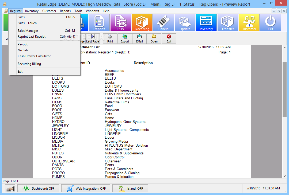Close the inner Preview Report window
The width and height of the screenshot is (289, 195).
coord(284,11)
